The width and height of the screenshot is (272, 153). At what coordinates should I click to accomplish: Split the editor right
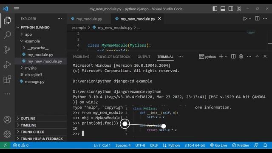[x=257, y=18]
